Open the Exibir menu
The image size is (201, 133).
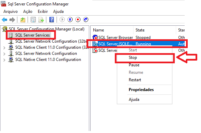43,12
